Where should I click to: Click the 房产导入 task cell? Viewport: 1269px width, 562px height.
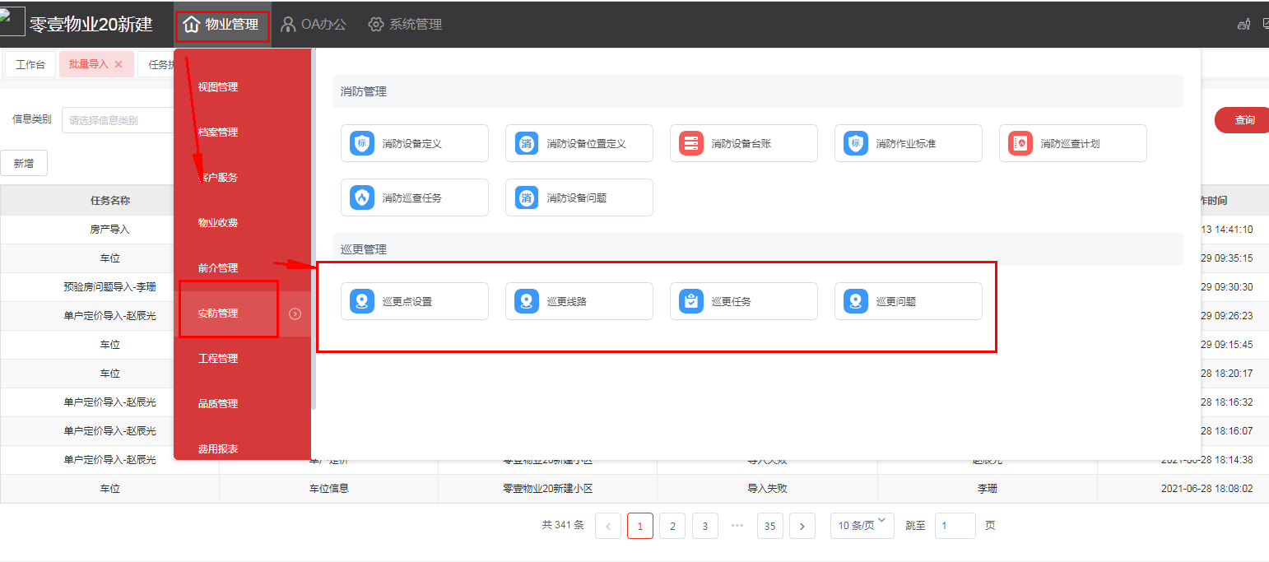pyautogui.click(x=110, y=230)
